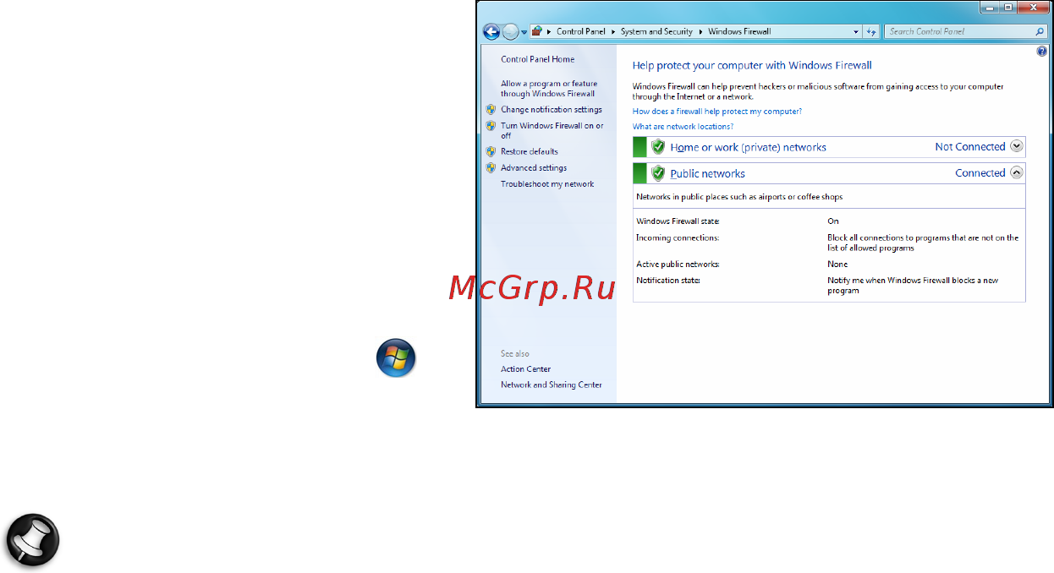Click Home or work (private) networks heading
This screenshot has width=1054, height=573.
click(748, 147)
